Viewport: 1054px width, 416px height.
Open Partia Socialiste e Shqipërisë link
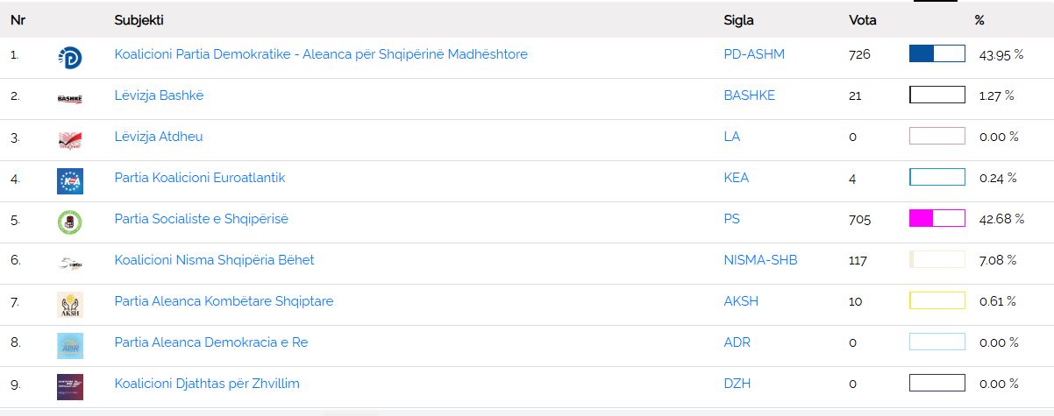click(x=201, y=219)
